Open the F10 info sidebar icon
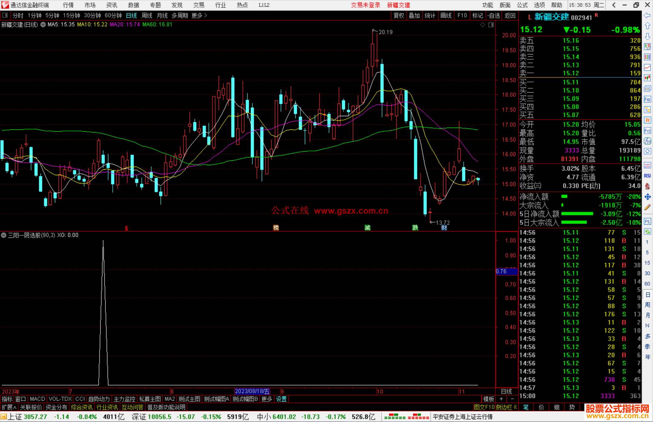Image resolution: width=653 pixels, height=422 pixels. [647, 99]
